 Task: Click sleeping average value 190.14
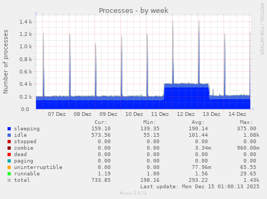[198, 129]
